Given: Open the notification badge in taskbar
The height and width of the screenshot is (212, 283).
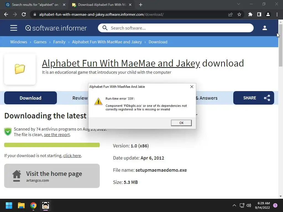Looking at the screenshot, I should pyautogui.click(x=275, y=205).
